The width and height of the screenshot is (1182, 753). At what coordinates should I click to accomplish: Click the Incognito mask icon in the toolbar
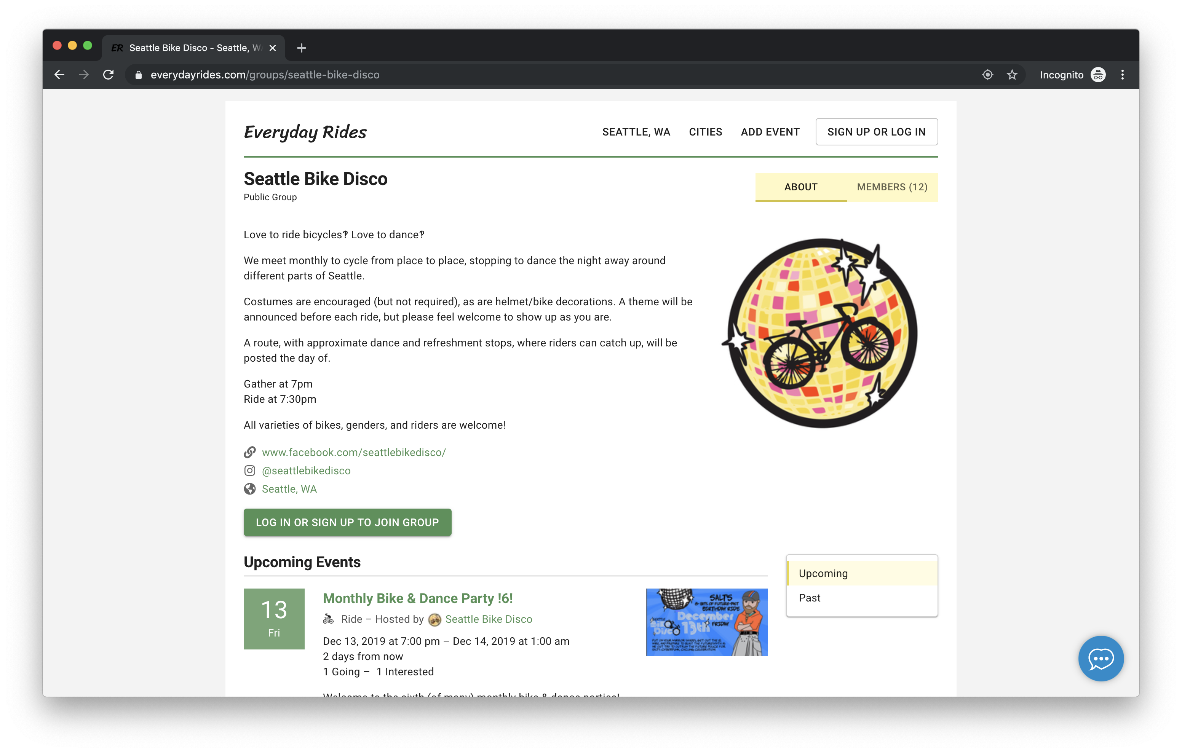(x=1098, y=75)
